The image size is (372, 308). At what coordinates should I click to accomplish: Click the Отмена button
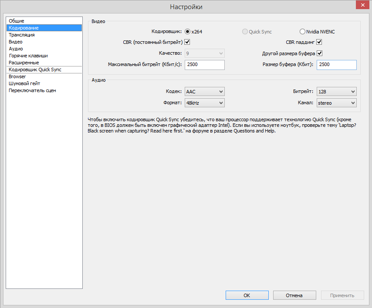pos(294,295)
